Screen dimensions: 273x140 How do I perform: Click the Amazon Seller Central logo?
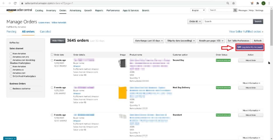tap(19, 10)
